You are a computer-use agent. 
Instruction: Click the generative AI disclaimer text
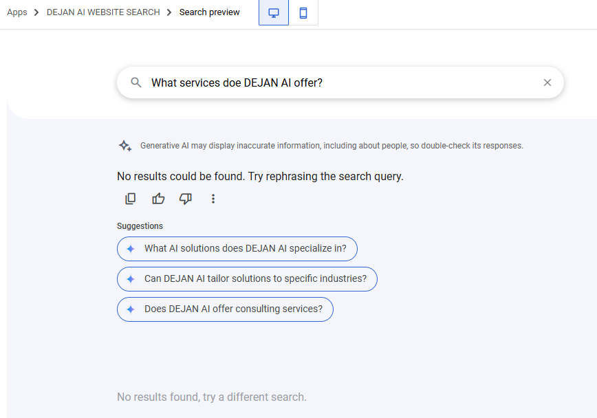point(332,146)
